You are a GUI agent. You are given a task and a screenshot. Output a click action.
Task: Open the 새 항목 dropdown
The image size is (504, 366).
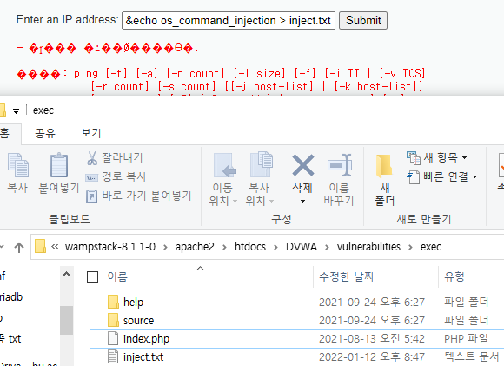(436, 157)
